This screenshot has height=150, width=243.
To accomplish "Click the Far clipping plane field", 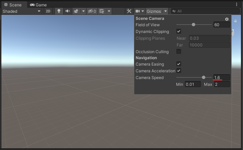I will tap(209, 45).
